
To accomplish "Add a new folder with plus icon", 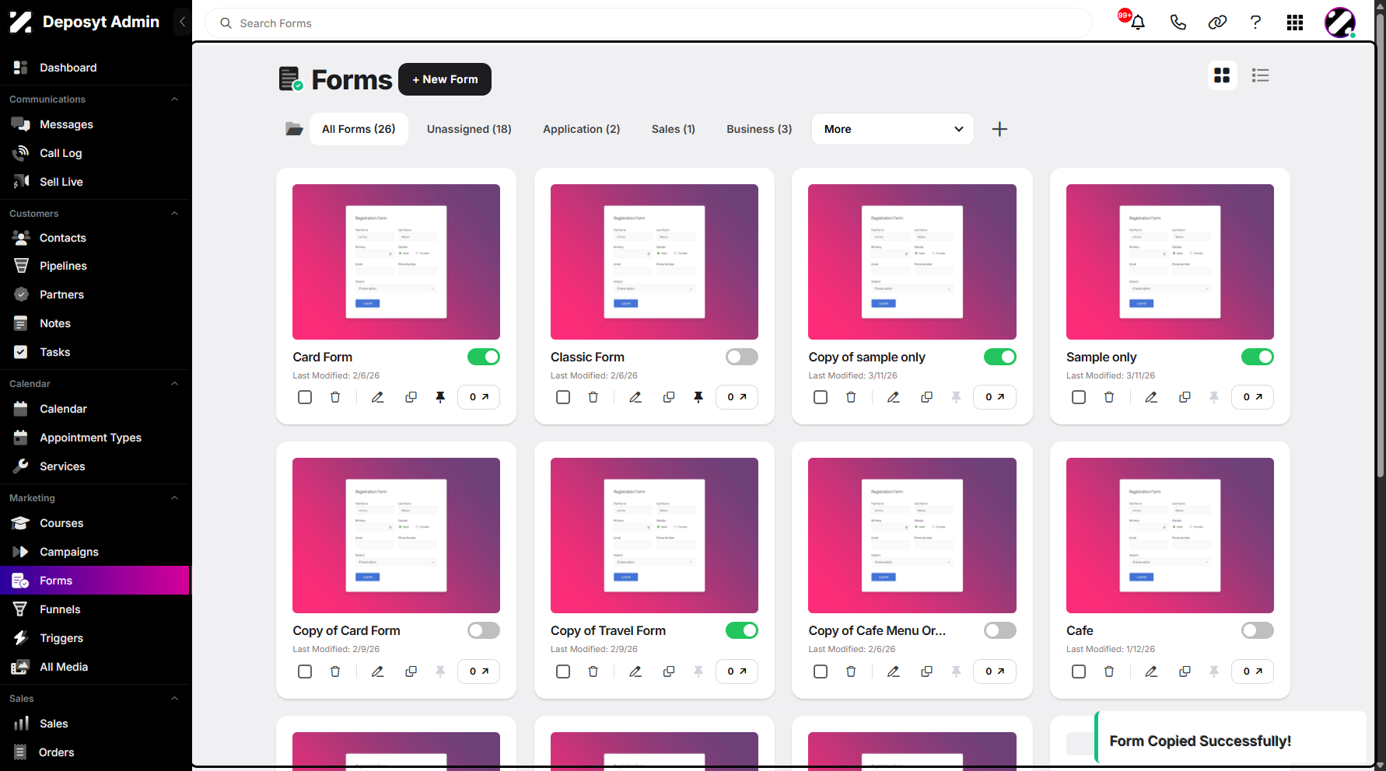I will click(999, 129).
